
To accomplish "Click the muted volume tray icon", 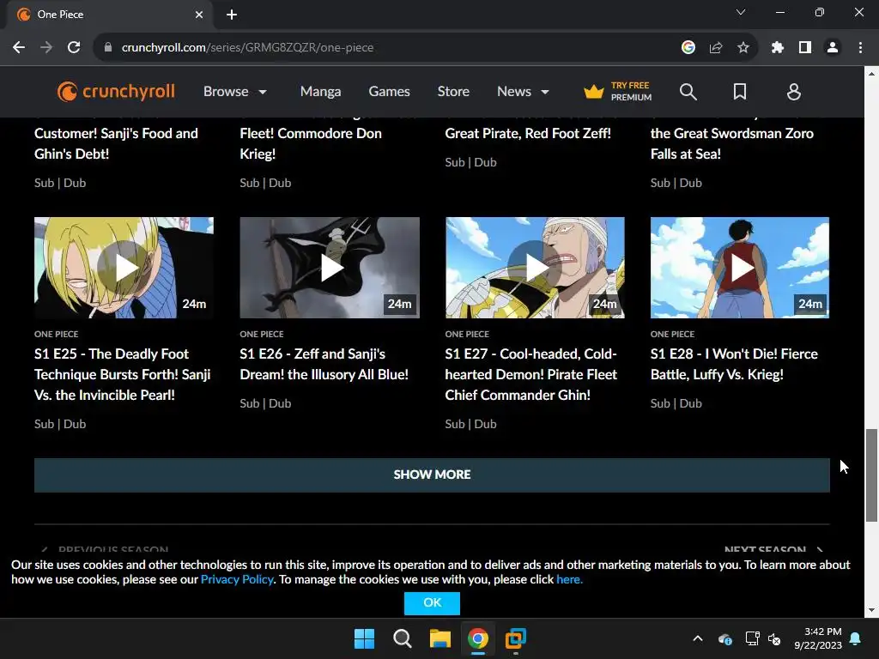I will click(x=775, y=638).
